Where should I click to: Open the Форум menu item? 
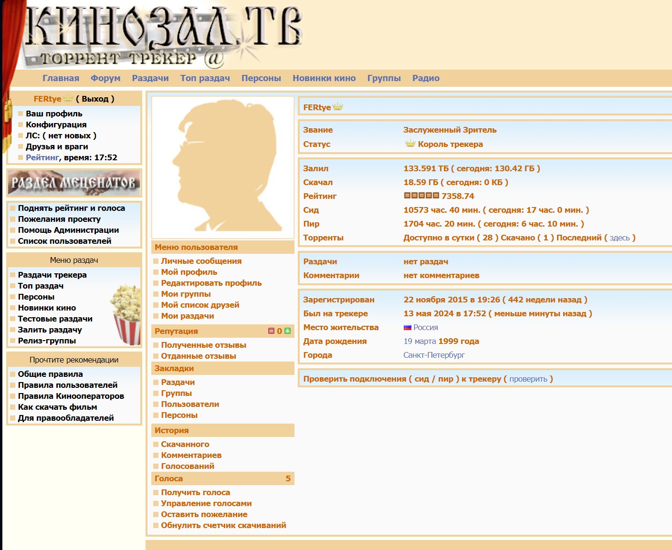click(105, 78)
